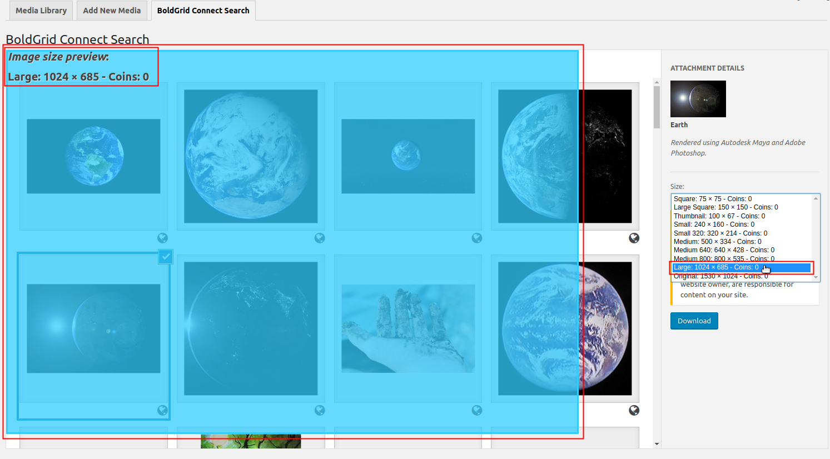Screen dimensions: 830x459
Task: Open the BoldGrid Connect Search tab
Action: pos(203,11)
